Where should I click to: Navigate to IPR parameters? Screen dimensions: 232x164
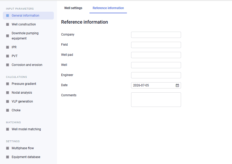tap(14, 47)
